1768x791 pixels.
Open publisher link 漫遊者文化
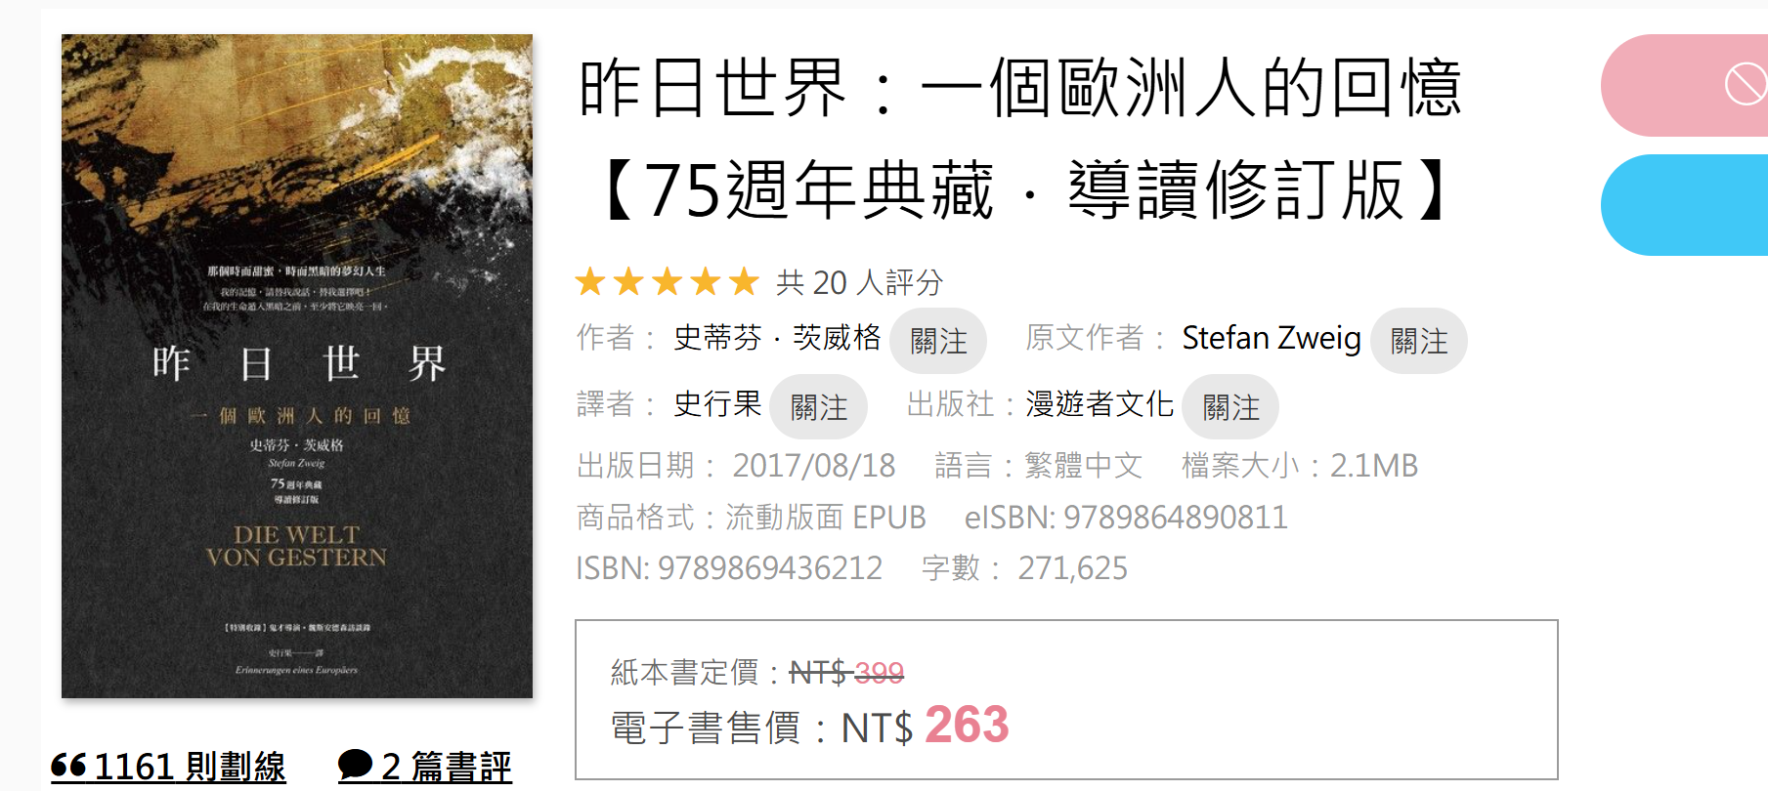pos(1100,404)
